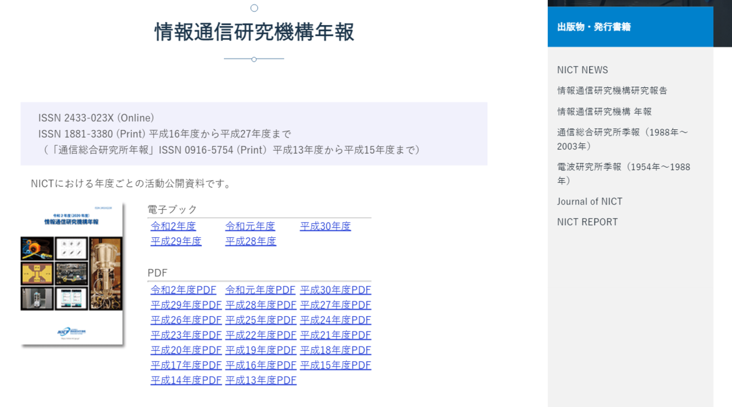Download the 平成20年度PDF
The image size is (732, 407).
tap(186, 350)
